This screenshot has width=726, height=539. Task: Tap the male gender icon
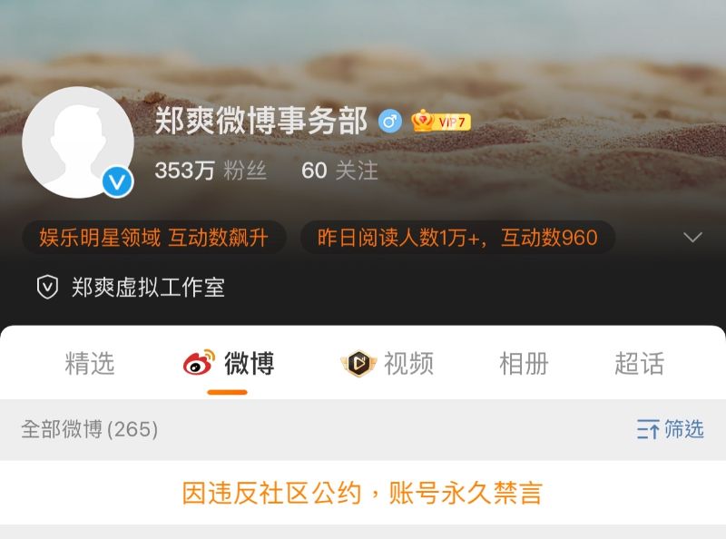point(390,122)
